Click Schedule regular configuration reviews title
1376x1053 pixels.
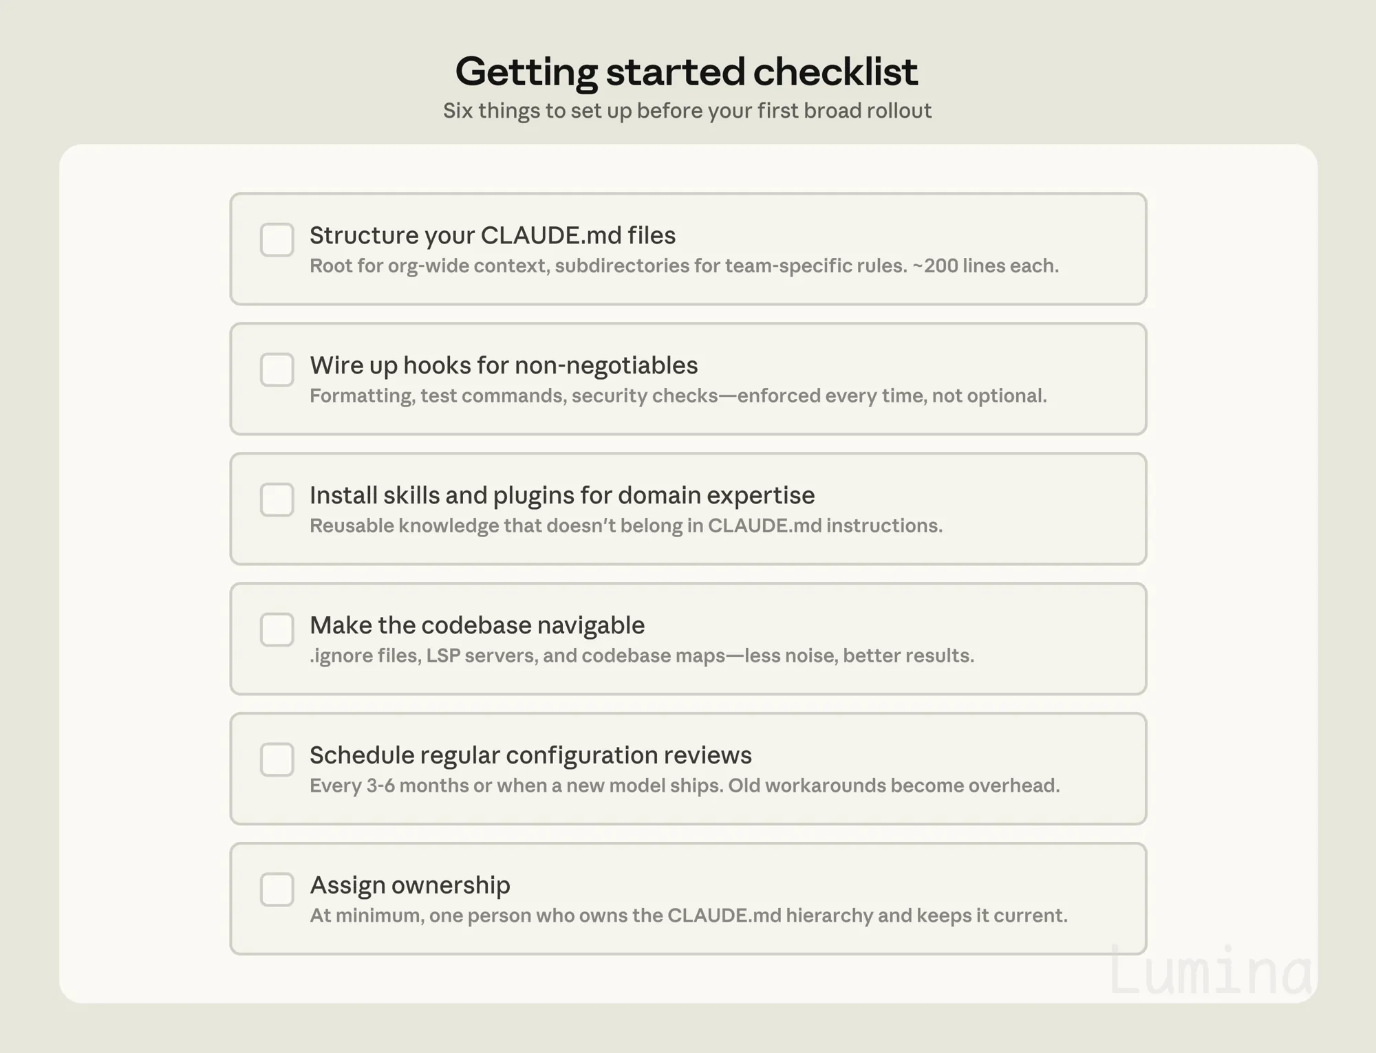pyautogui.click(x=530, y=755)
